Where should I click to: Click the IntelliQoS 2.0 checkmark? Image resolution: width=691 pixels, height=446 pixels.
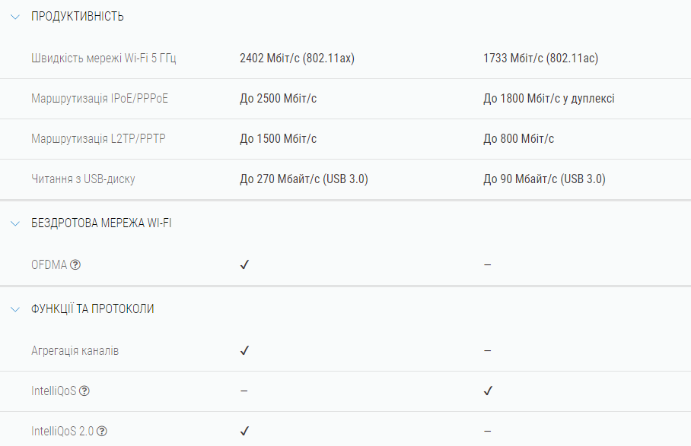[x=244, y=432]
